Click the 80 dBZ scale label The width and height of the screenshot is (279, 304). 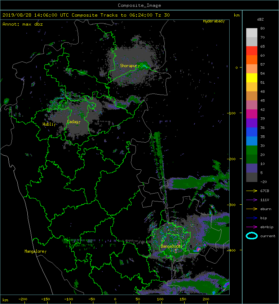pyautogui.click(x=262, y=28)
